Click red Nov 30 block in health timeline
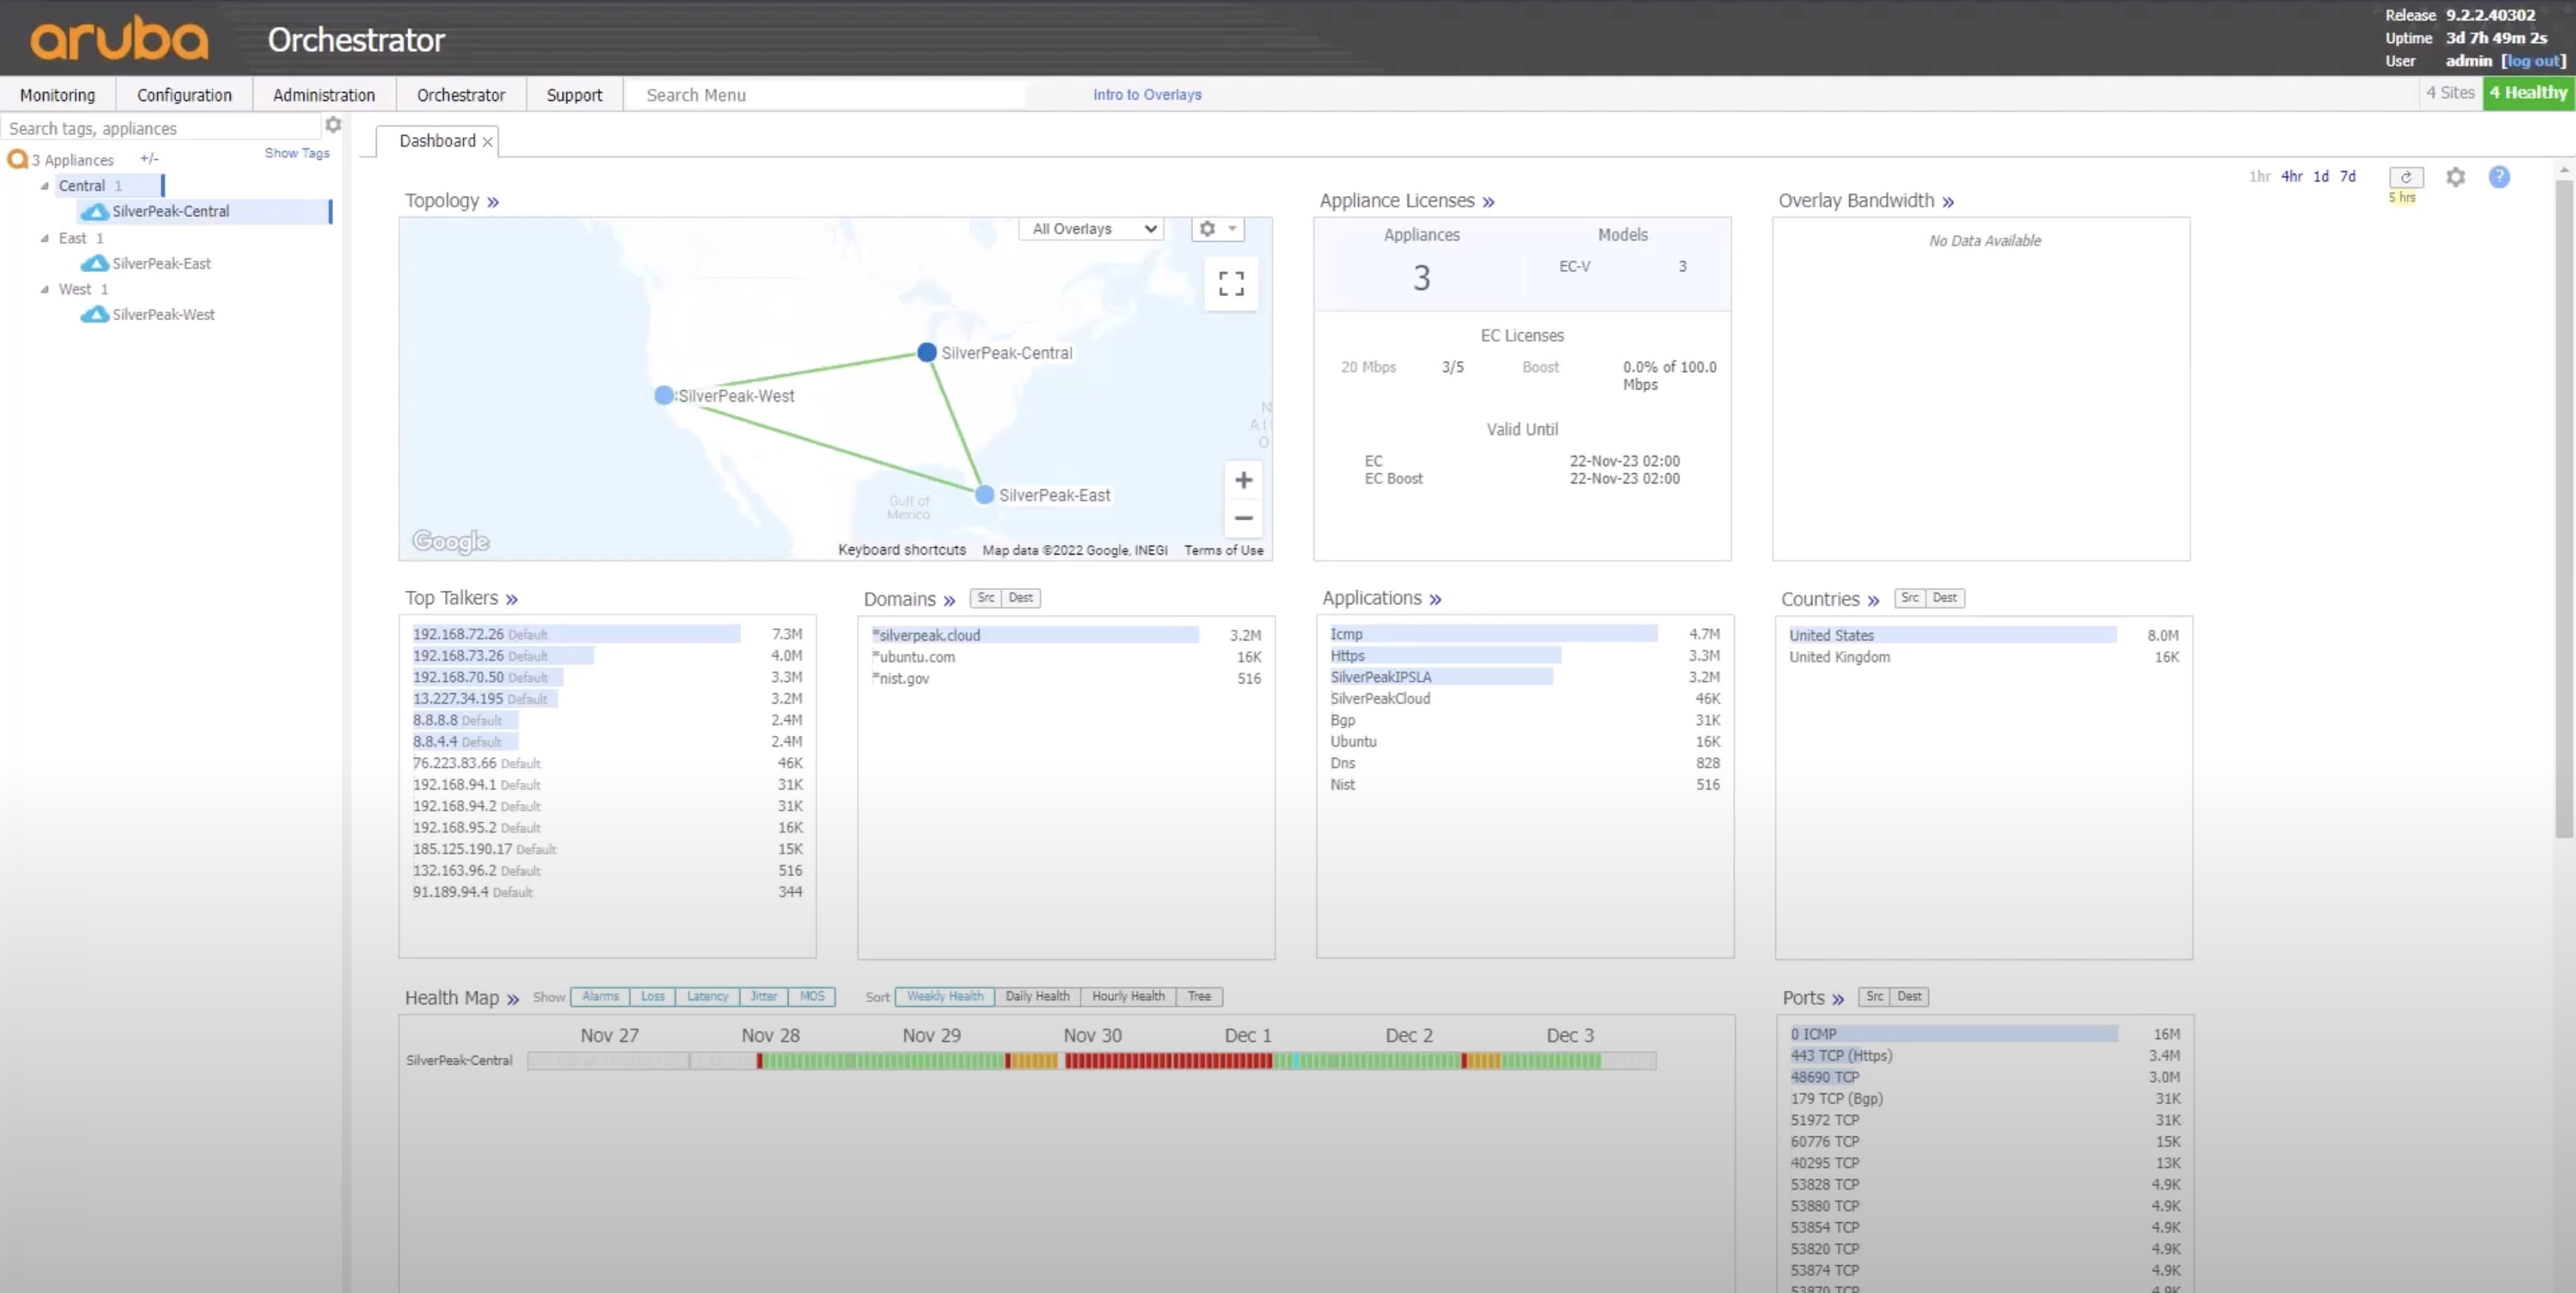 click(1168, 1061)
